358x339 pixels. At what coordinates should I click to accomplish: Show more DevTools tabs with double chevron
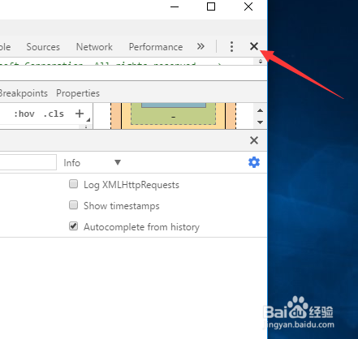click(201, 46)
